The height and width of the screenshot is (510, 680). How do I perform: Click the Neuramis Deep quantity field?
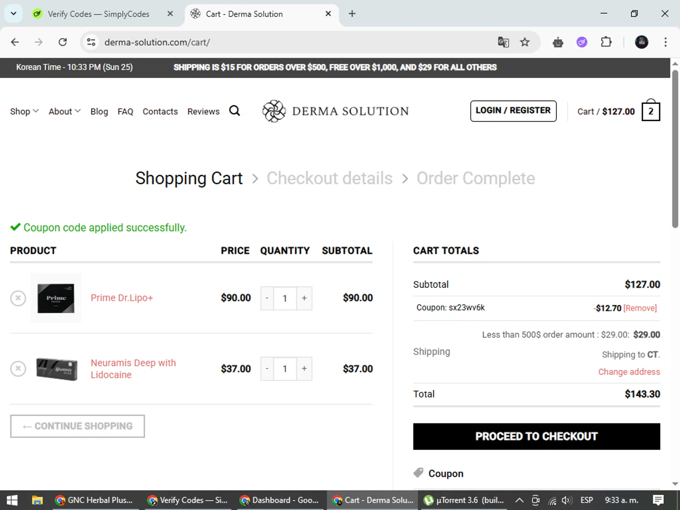pos(285,369)
